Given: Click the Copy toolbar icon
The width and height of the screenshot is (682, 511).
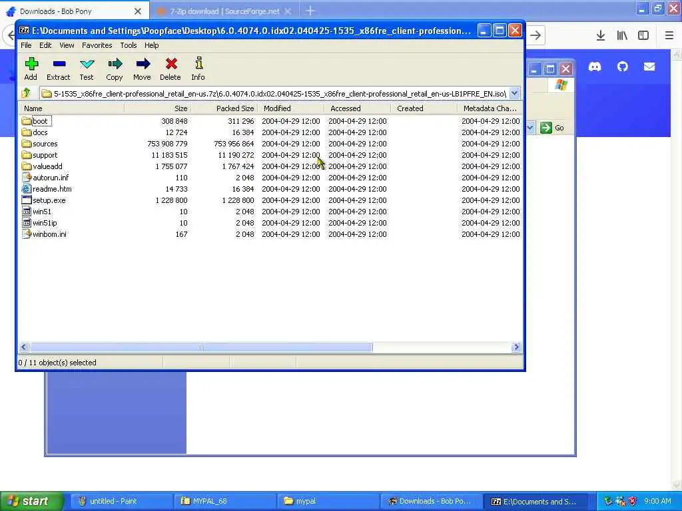Looking at the screenshot, I should coord(115,69).
